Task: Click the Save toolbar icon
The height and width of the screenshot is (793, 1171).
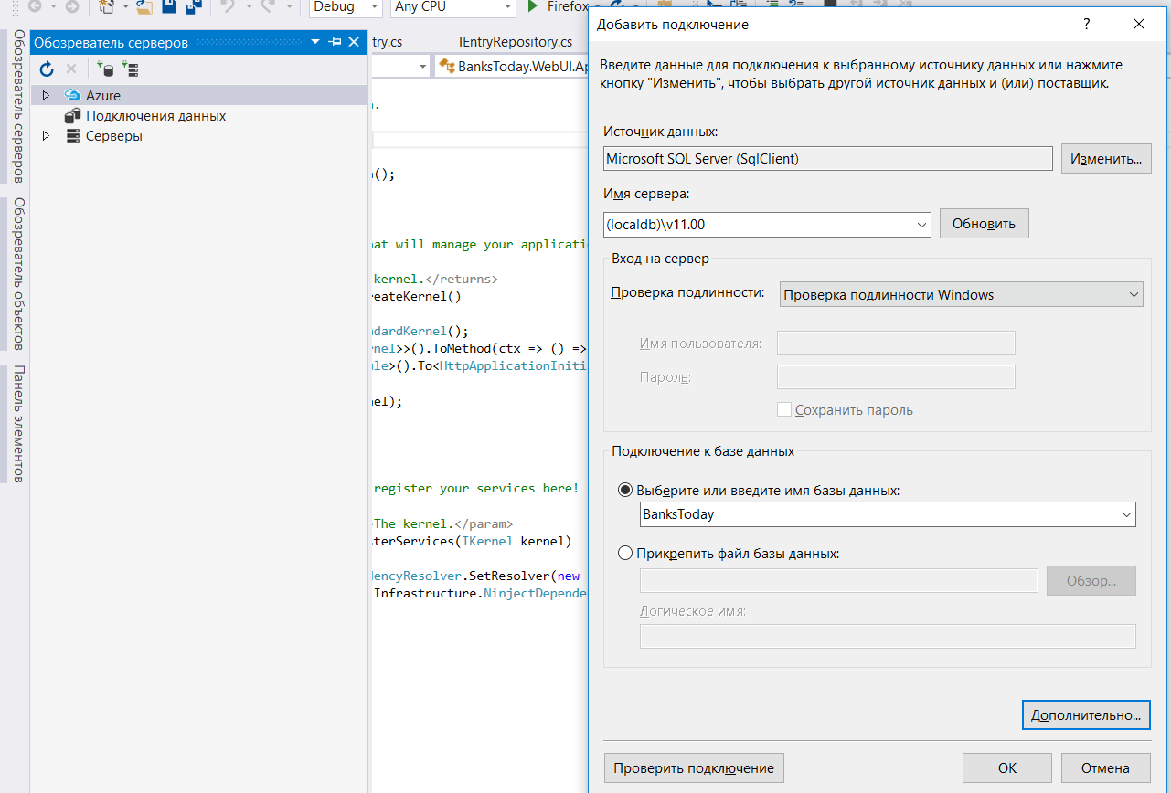Action: [170, 7]
